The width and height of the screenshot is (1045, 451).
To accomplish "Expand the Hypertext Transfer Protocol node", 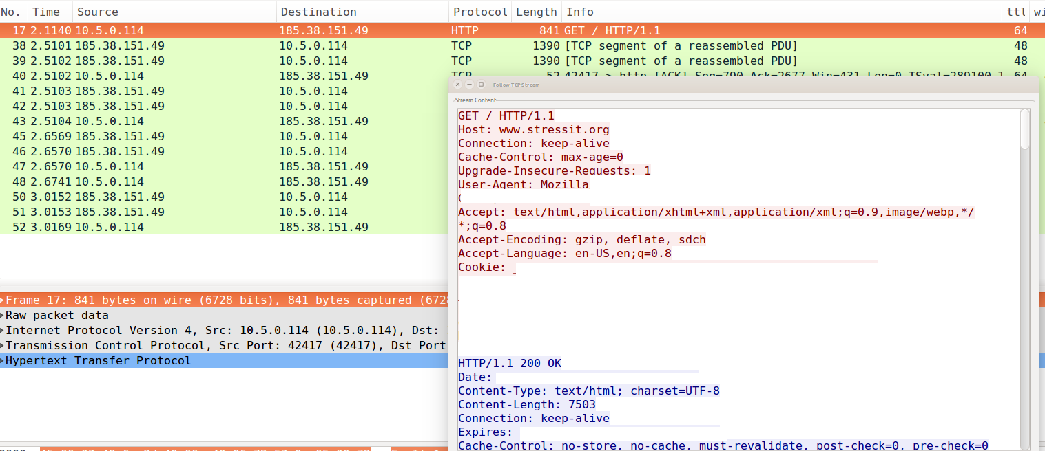I will (x=3, y=361).
